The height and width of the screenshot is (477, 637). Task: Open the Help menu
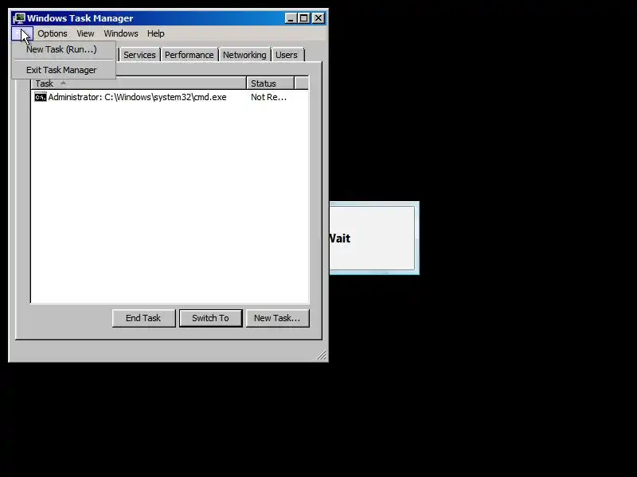click(155, 33)
